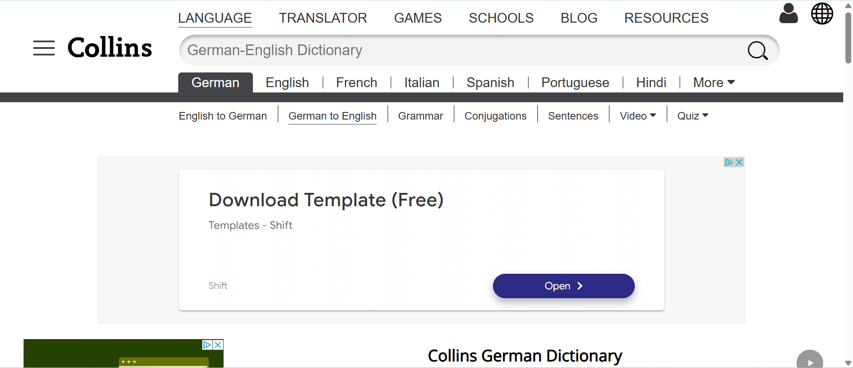Select the Portuguese language tab
The height and width of the screenshot is (368, 853).
pyautogui.click(x=575, y=83)
